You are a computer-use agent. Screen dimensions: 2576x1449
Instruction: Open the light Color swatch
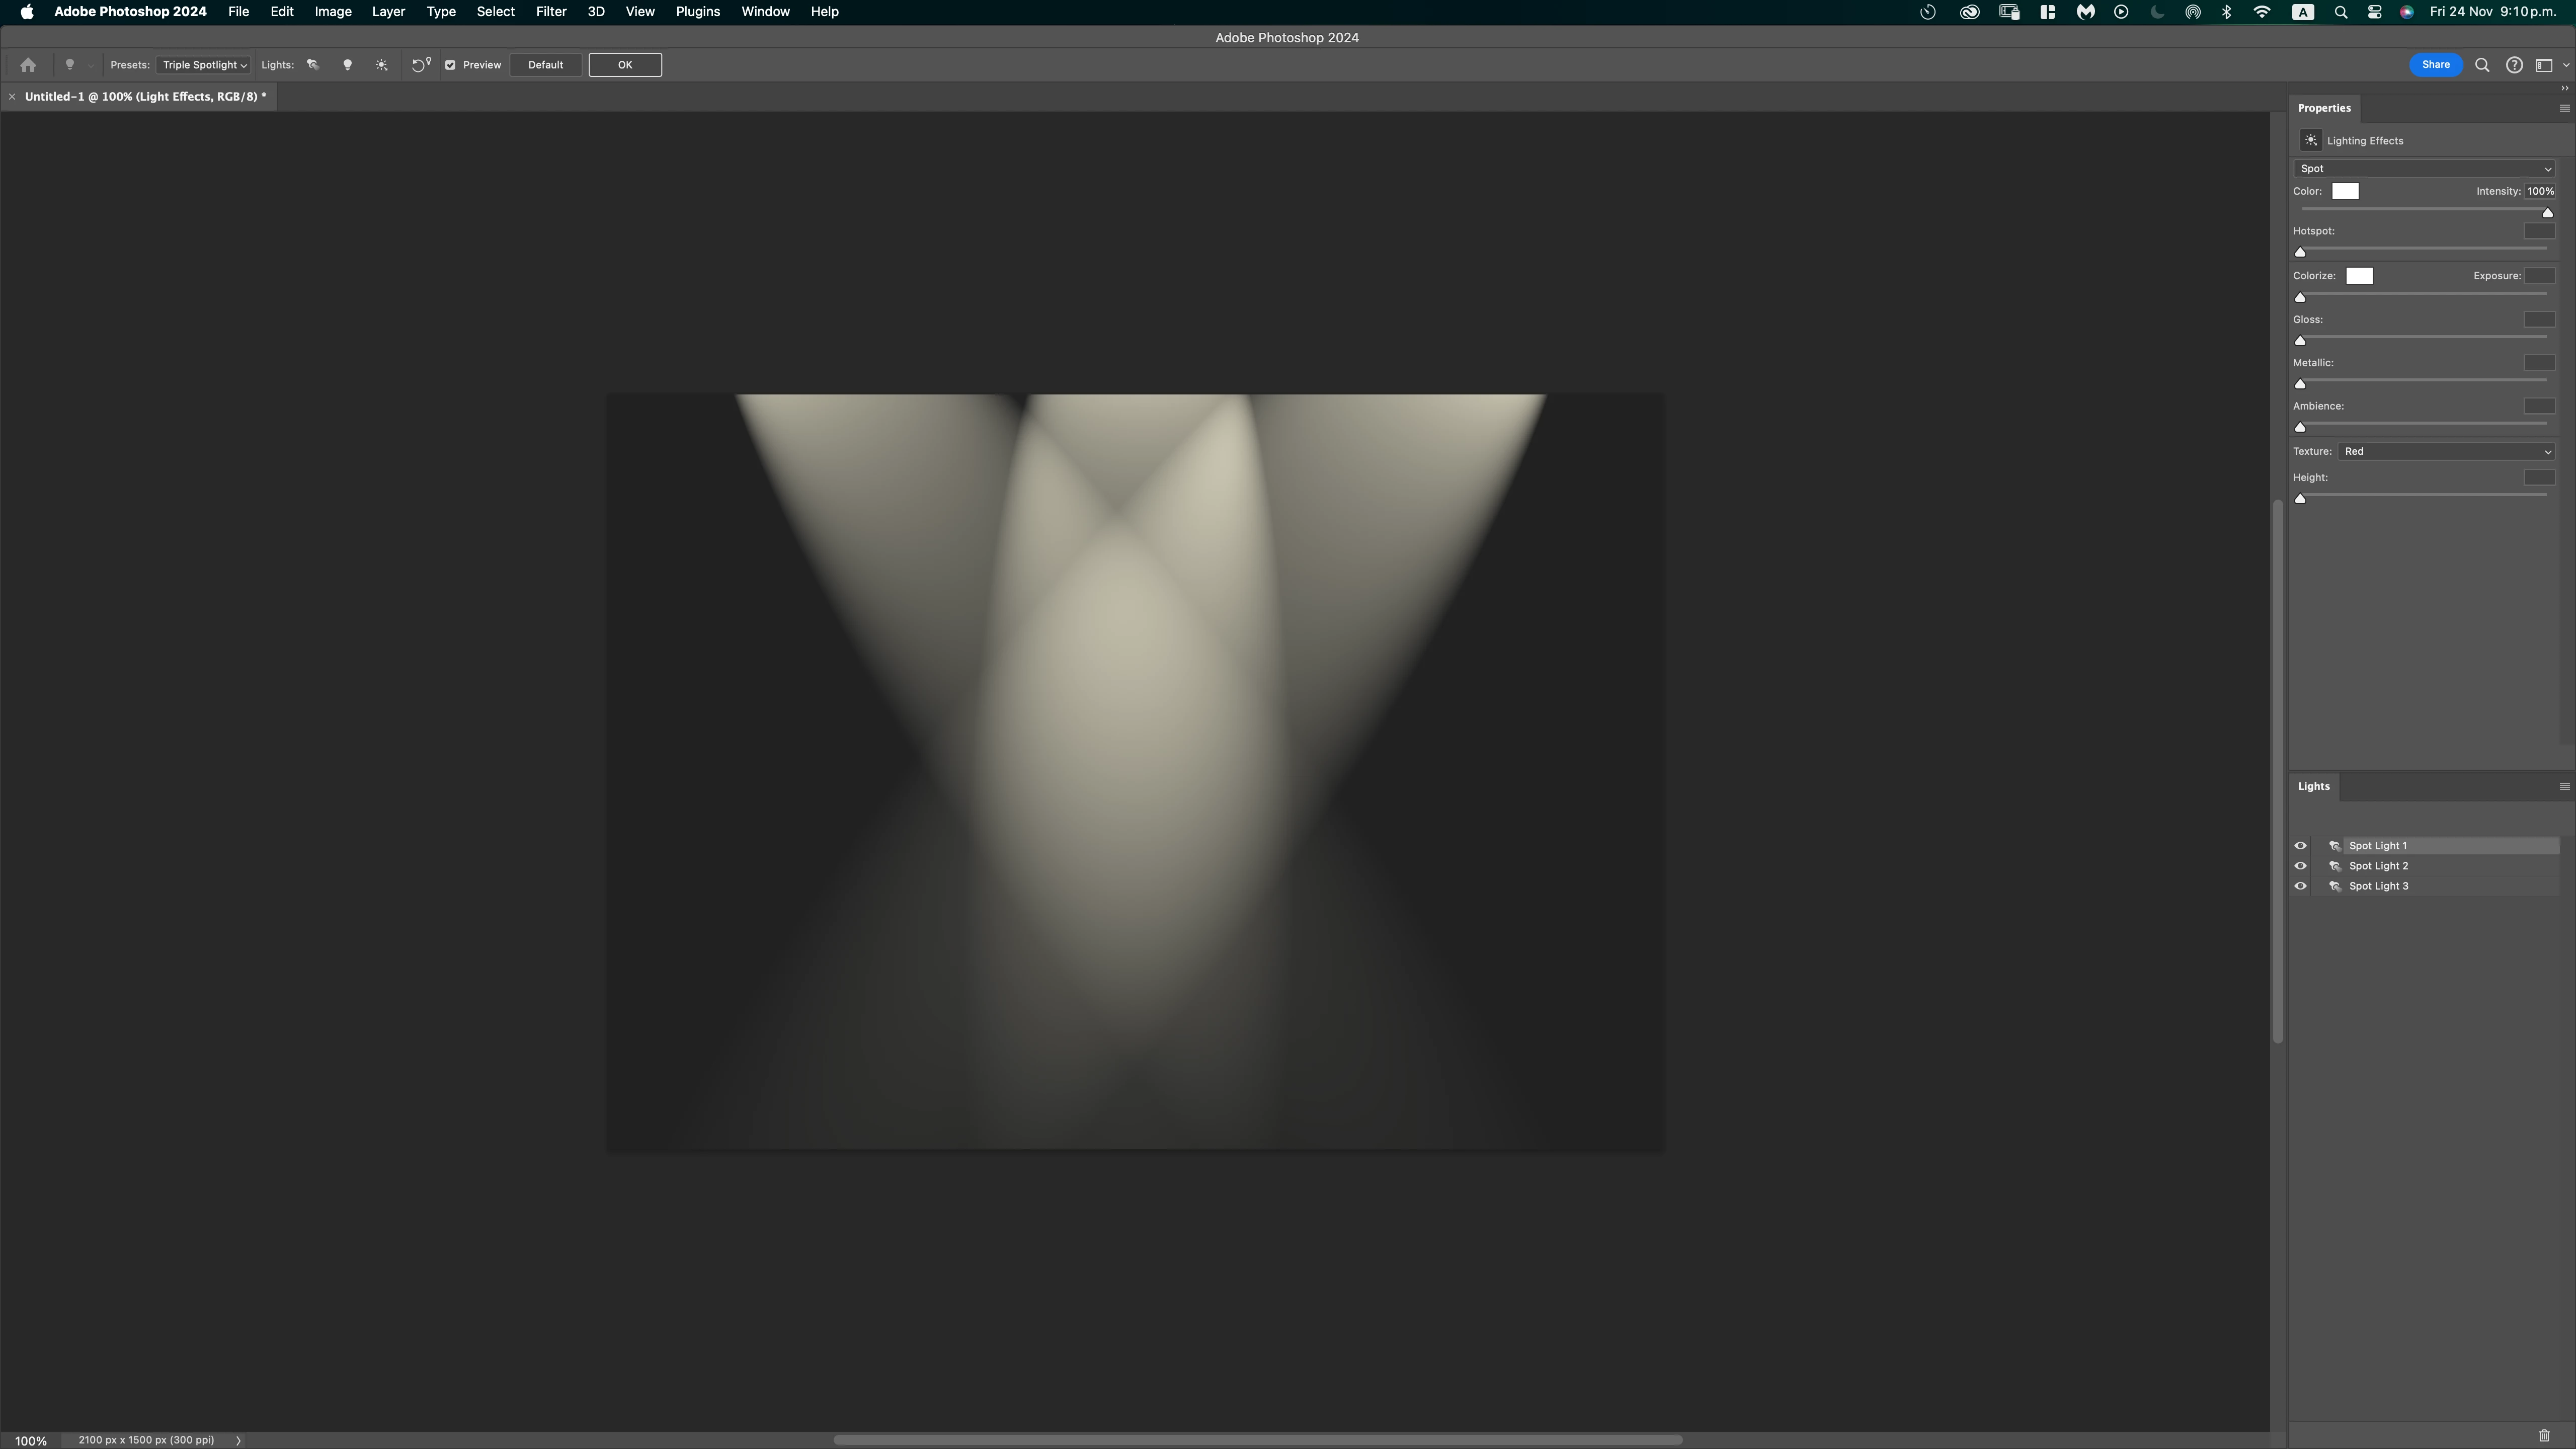coord(2344,191)
